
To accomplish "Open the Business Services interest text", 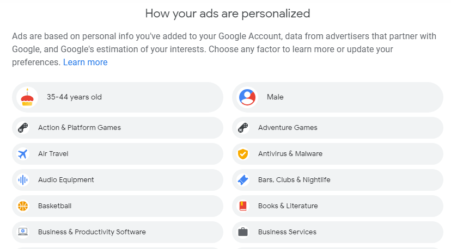I will tap(287, 232).
